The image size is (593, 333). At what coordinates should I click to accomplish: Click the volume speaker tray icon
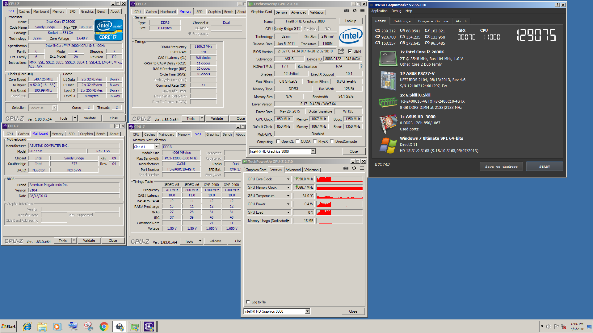click(x=549, y=327)
